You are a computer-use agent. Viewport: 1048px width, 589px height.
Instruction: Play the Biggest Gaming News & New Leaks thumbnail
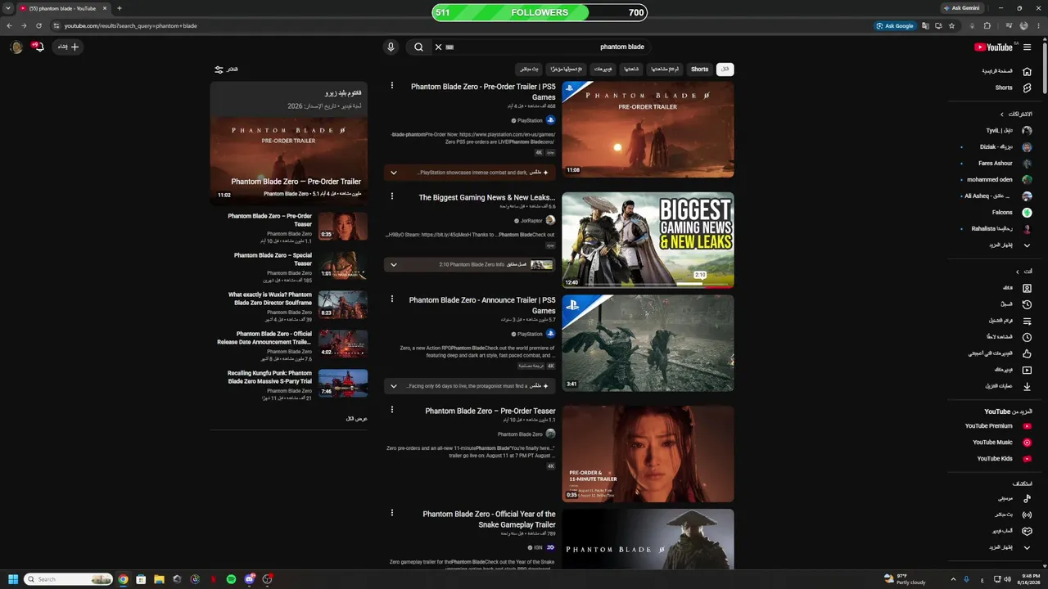pos(648,241)
